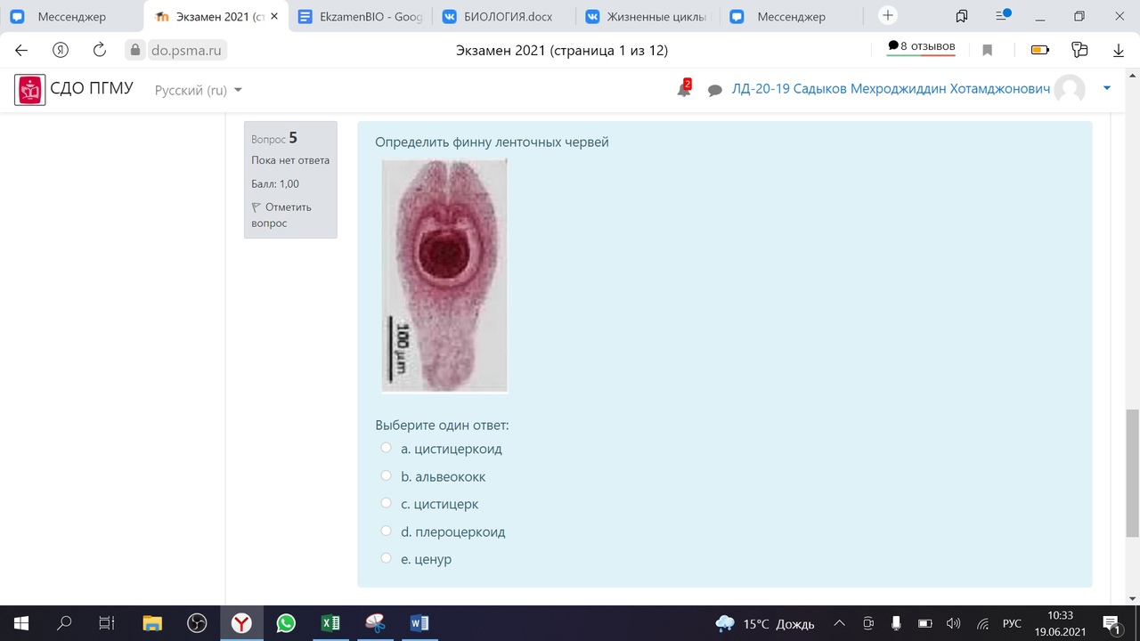
Task: Select the Экзамен 2021 tab
Action: pyautogui.click(x=216, y=17)
